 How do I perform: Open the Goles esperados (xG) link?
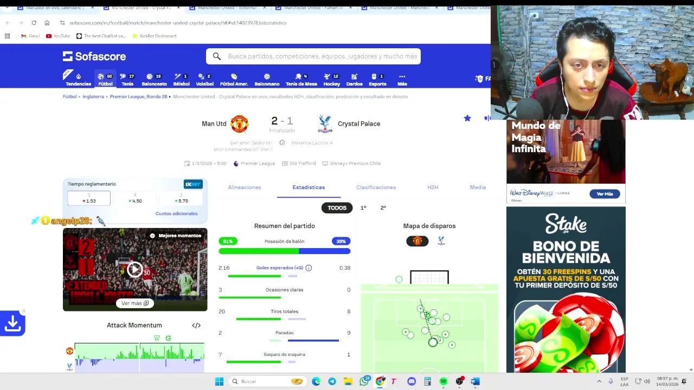280,268
